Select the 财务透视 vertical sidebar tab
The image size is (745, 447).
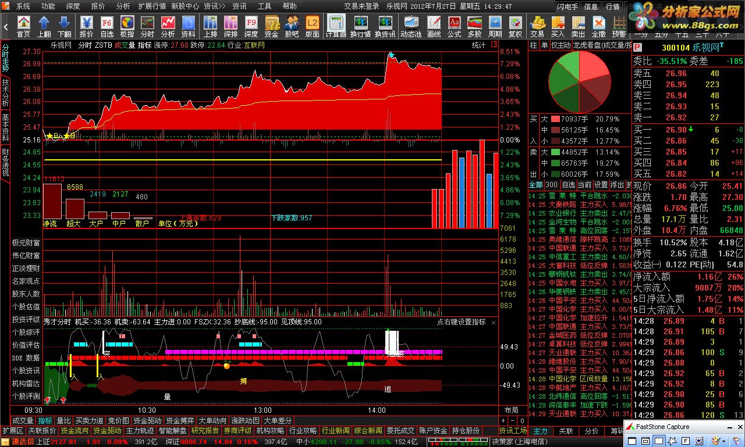(5, 163)
